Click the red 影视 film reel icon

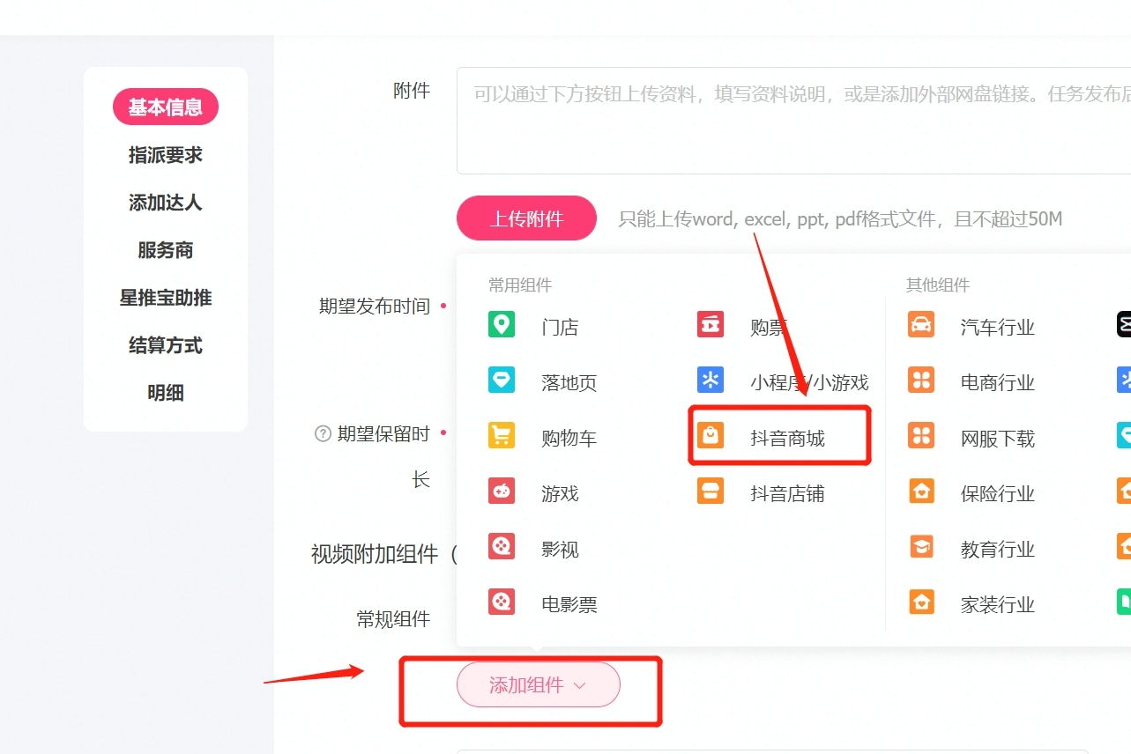coord(502,547)
